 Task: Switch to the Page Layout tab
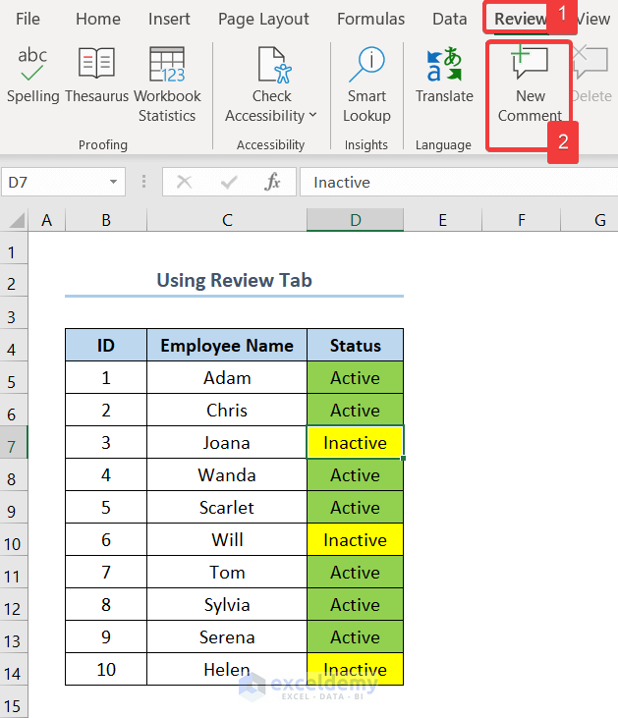[263, 19]
